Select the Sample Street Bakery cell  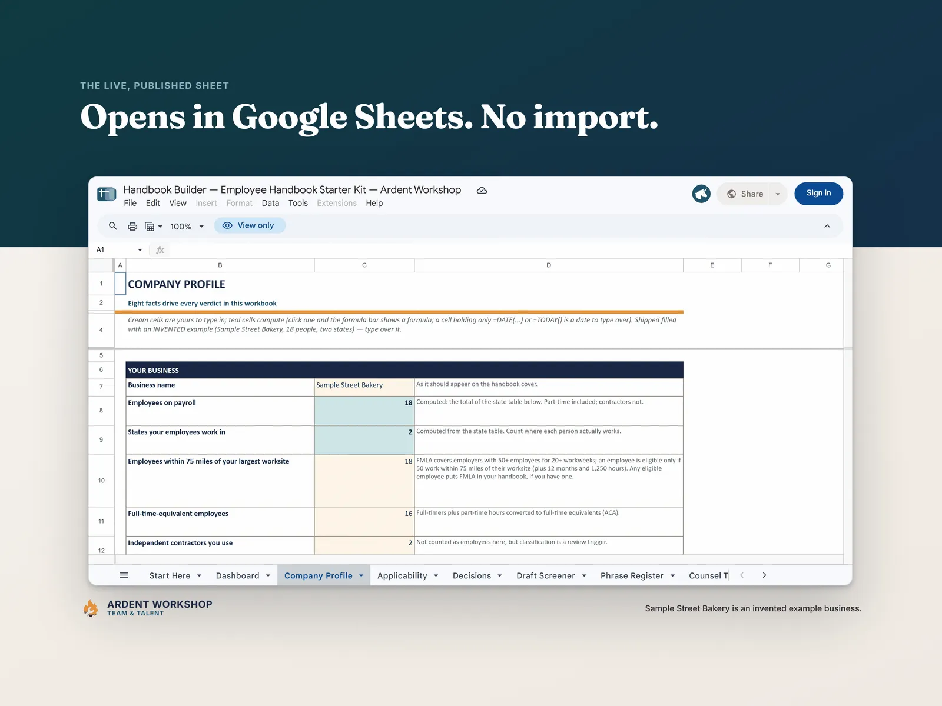(364, 387)
